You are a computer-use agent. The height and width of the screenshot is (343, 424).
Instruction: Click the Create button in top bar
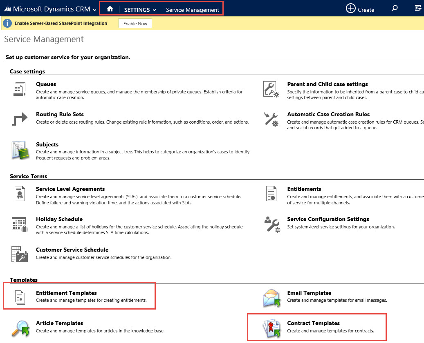tap(360, 9)
